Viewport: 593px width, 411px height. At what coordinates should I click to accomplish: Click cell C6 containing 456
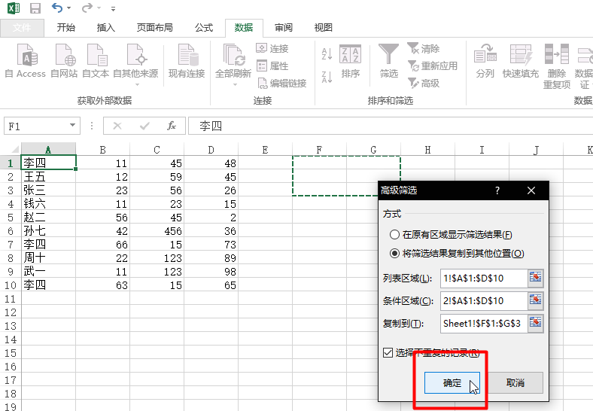pyautogui.click(x=157, y=231)
